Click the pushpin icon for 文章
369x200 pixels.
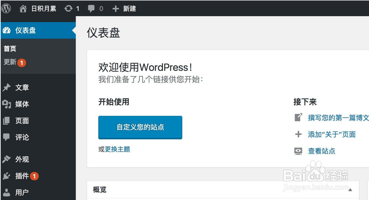(7, 88)
